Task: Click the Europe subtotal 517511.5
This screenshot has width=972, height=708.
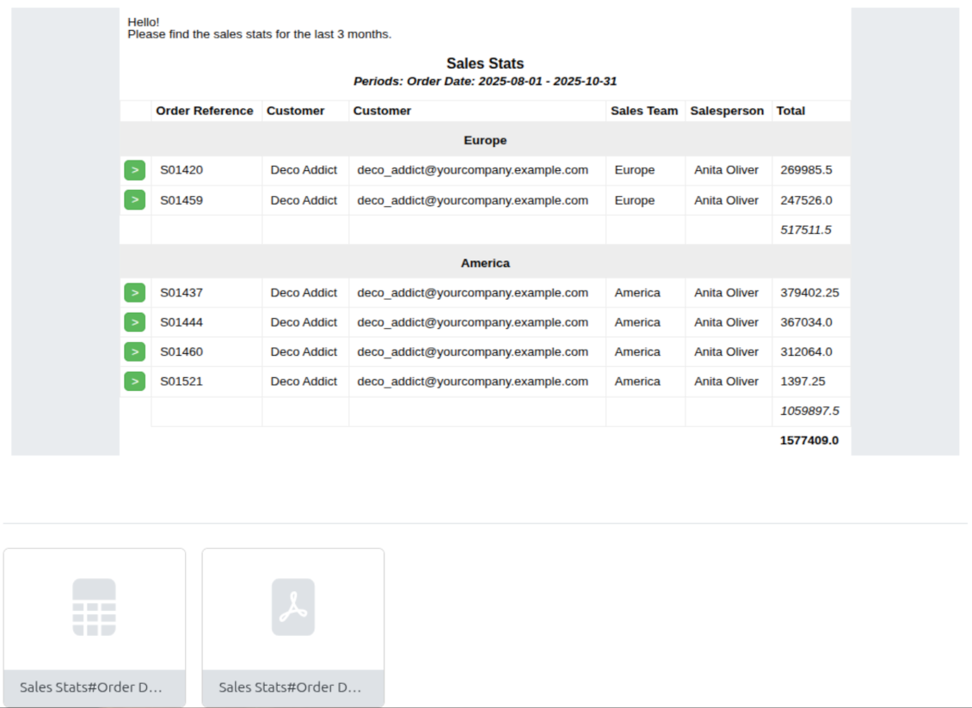Action: pos(805,230)
